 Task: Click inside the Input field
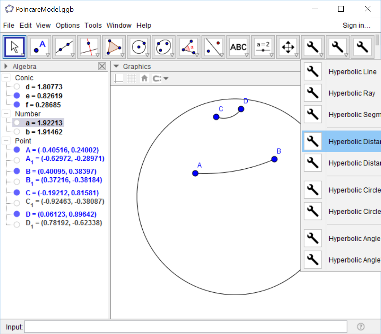pyautogui.click(x=188, y=326)
